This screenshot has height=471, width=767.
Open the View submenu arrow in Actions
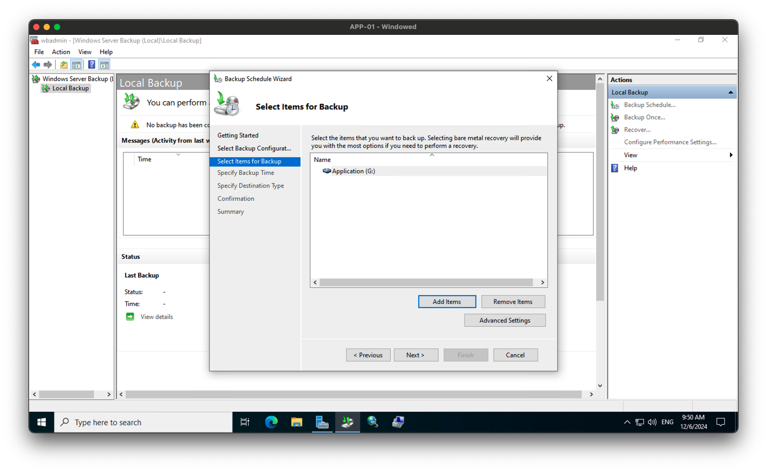point(731,155)
